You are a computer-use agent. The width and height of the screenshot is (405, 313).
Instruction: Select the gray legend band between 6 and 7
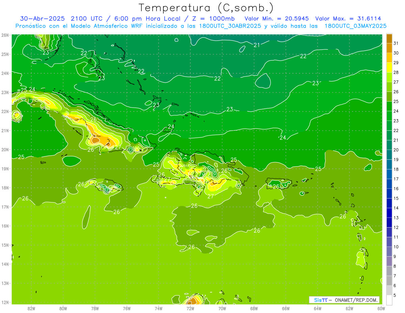389,281
